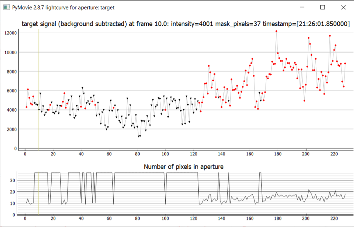The width and height of the screenshot is (354, 227).
Task: Click the last red data point at the right edge
Action: coord(345,64)
